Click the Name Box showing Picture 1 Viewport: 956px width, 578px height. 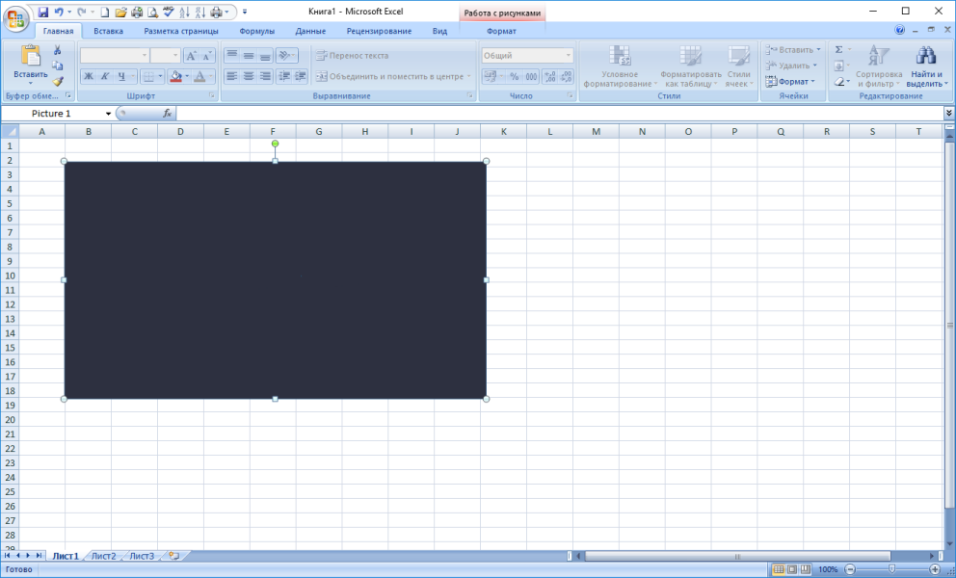[x=51, y=114]
